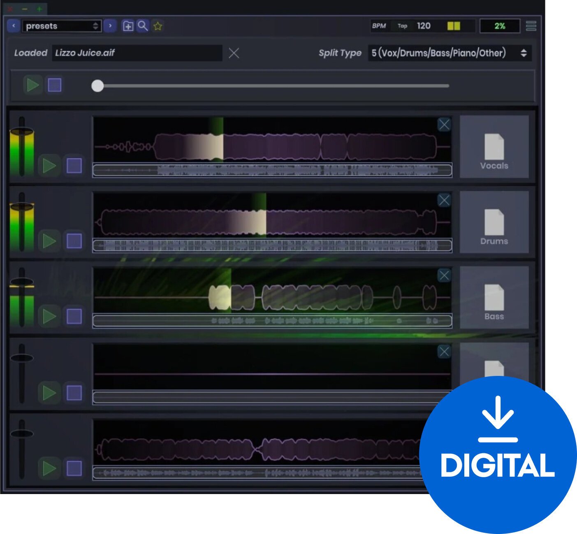Viewport: 577px width, 534px height.
Task: Click the Vocals file export icon
Action: pos(494,147)
